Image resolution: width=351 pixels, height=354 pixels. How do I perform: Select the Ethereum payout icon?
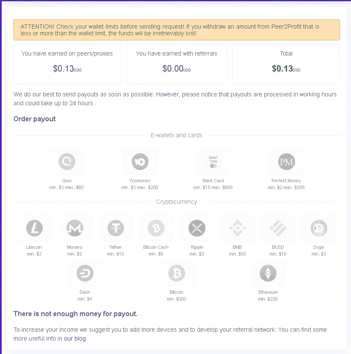click(268, 273)
